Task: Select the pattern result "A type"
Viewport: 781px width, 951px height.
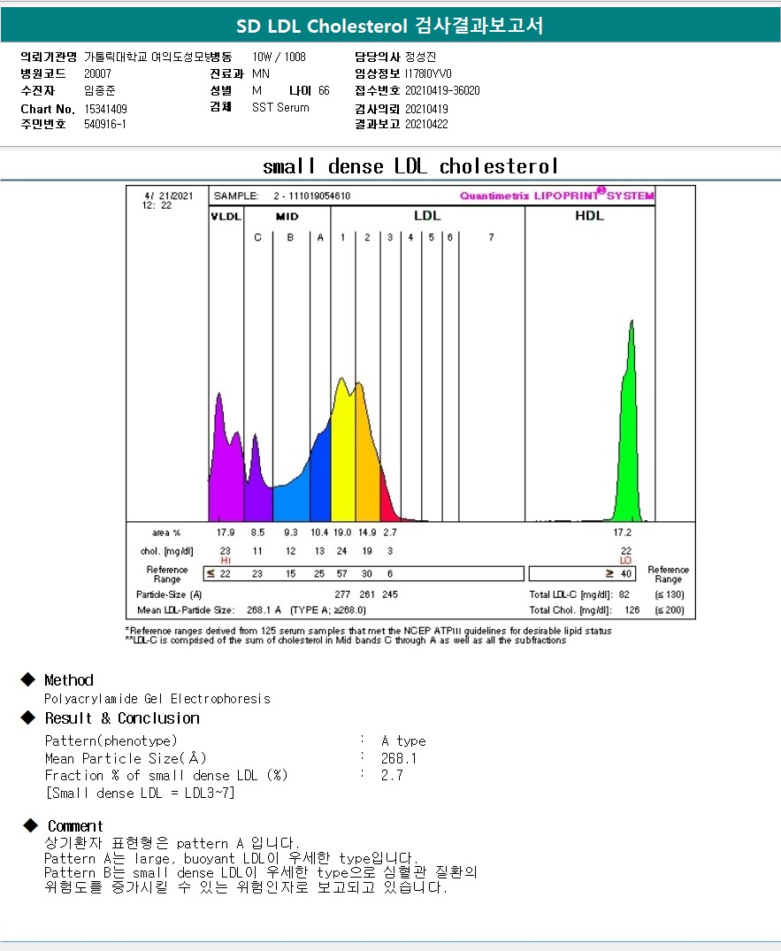Action: 403,740
